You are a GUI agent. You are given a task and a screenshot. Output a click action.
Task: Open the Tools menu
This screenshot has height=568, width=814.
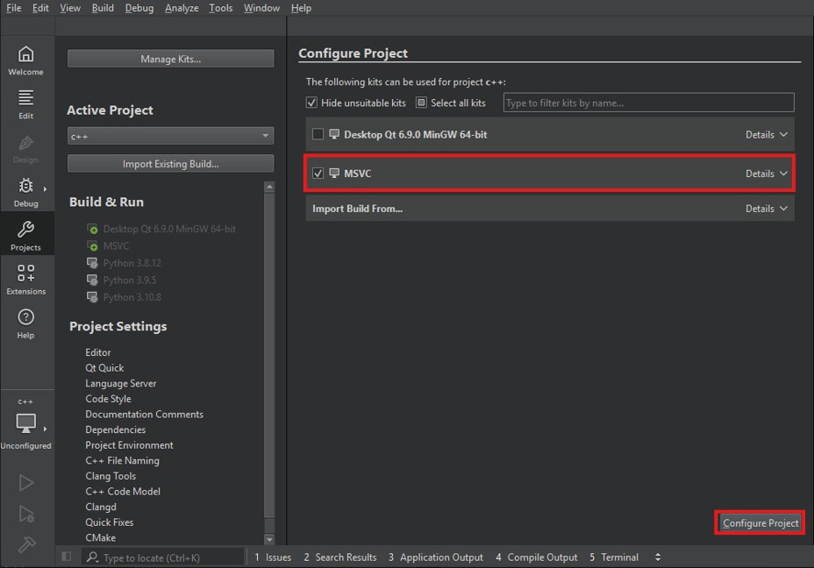coord(221,8)
